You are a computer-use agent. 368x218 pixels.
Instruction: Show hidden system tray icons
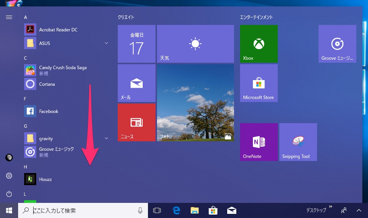[x=359, y=210]
